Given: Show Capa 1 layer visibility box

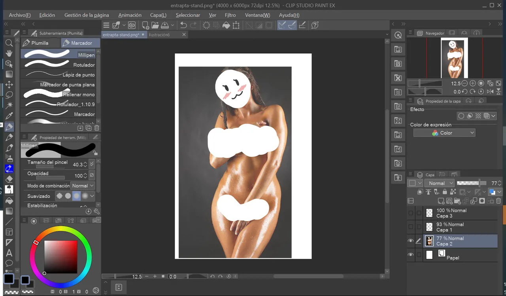Looking at the screenshot, I should [411, 227].
